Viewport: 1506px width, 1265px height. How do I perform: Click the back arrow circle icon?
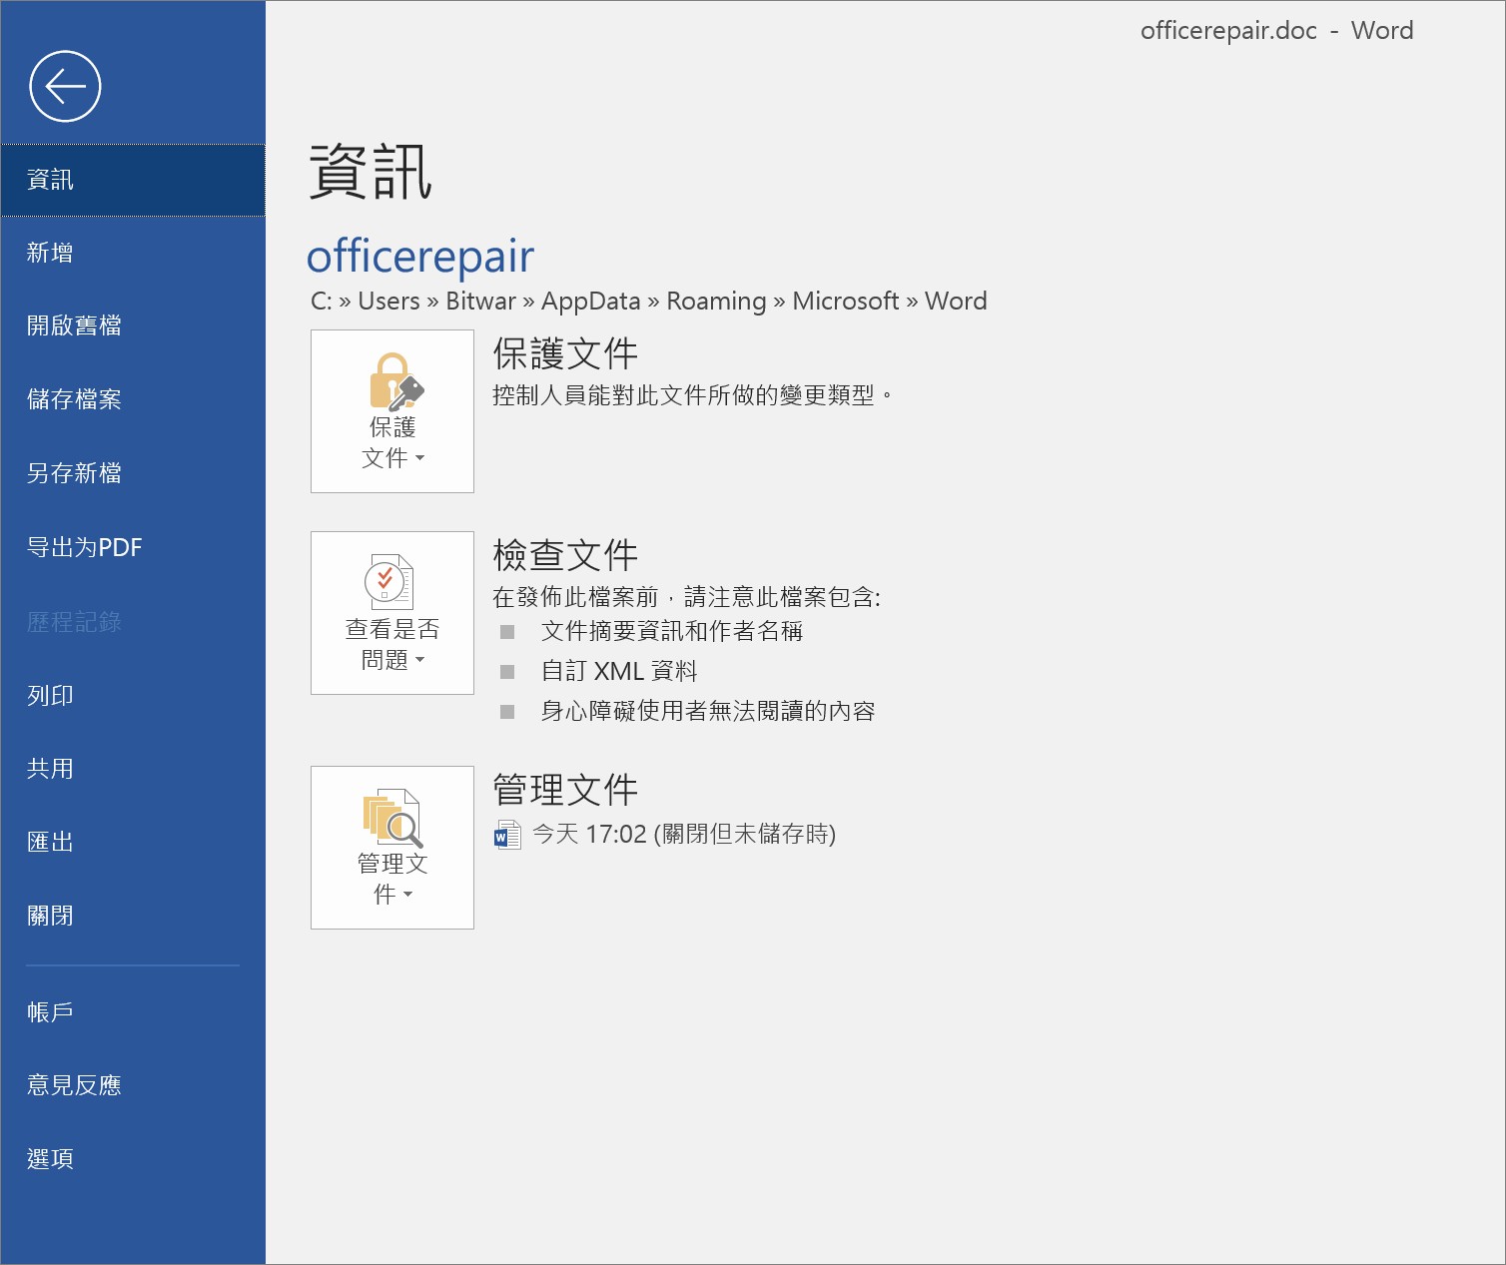point(65,86)
